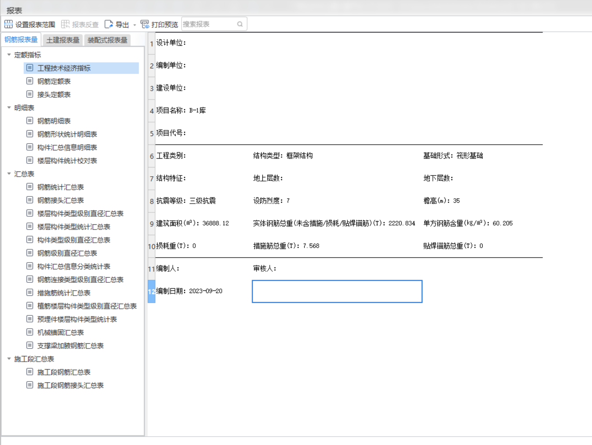Screen dimensions: 592x445
Task: Click the icon beside 预埋件楼层构件类型统计表
Action: [30, 319]
